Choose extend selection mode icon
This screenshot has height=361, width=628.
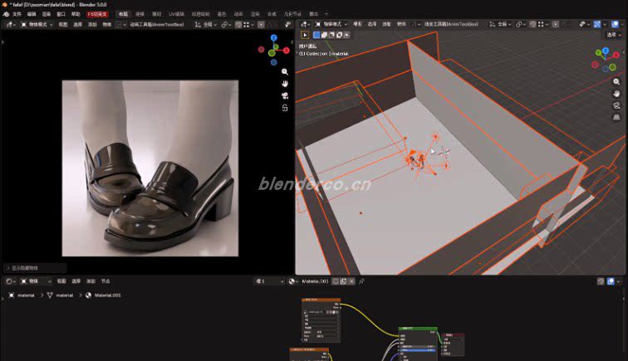(x=324, y=35)
